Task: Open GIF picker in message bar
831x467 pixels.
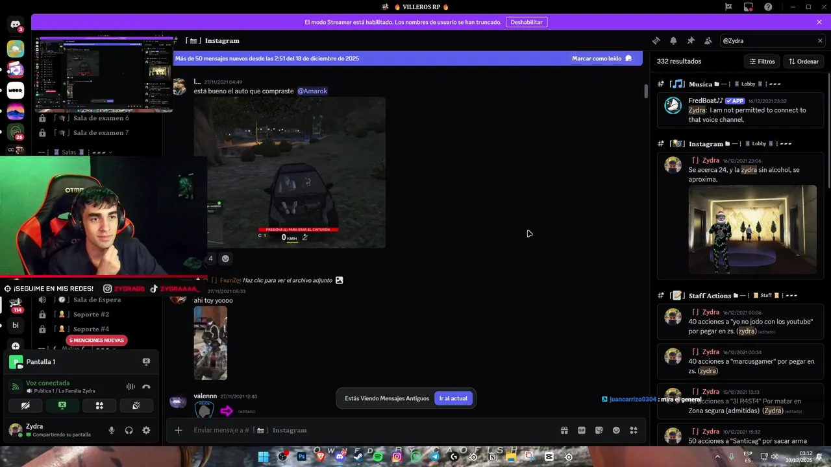Action: click(582, 430)
